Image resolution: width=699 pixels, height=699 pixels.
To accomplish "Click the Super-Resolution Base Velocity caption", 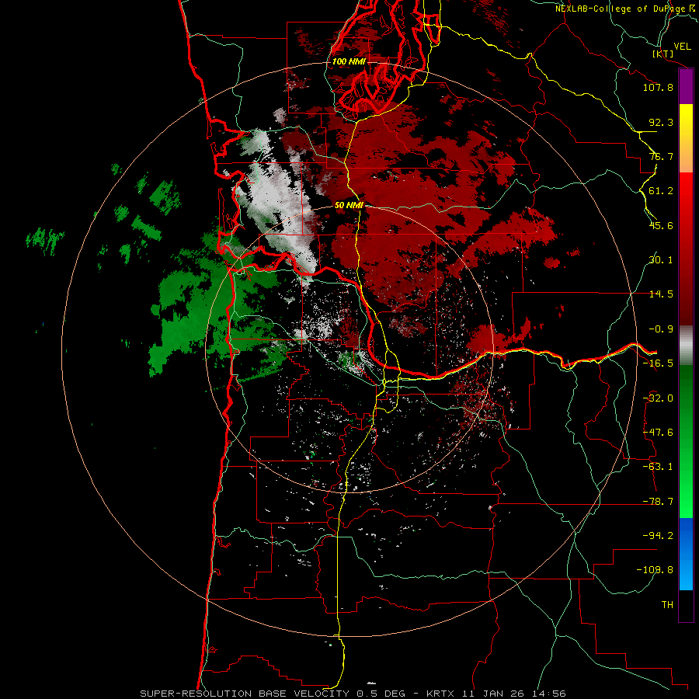I will (x=353, y=694).
